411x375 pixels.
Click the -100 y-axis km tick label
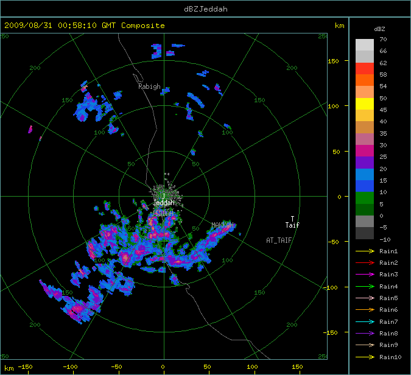tap(332, 287)
